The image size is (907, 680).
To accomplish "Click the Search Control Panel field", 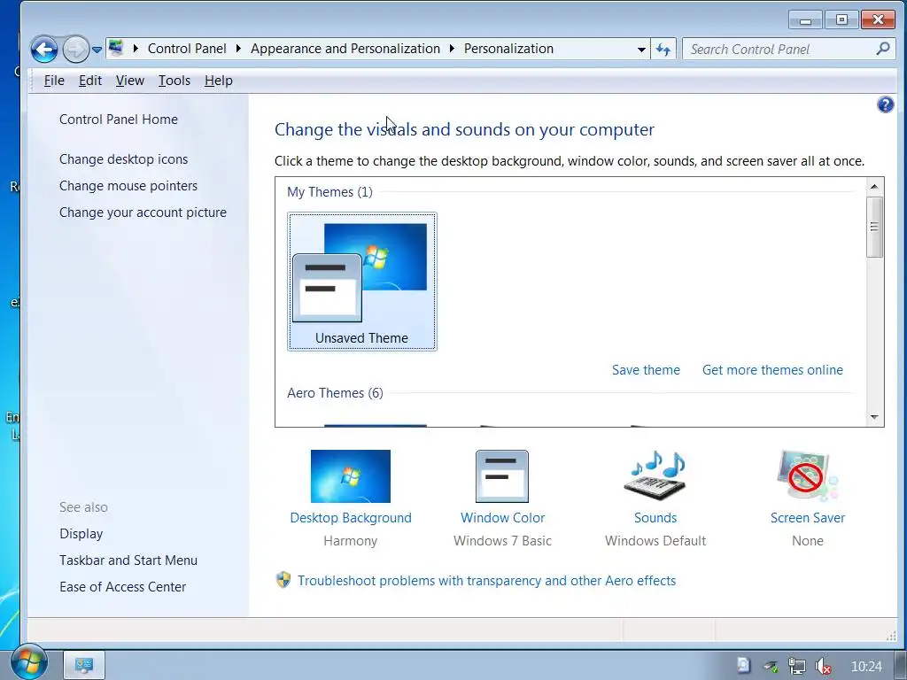I will [x=787, y=50].
